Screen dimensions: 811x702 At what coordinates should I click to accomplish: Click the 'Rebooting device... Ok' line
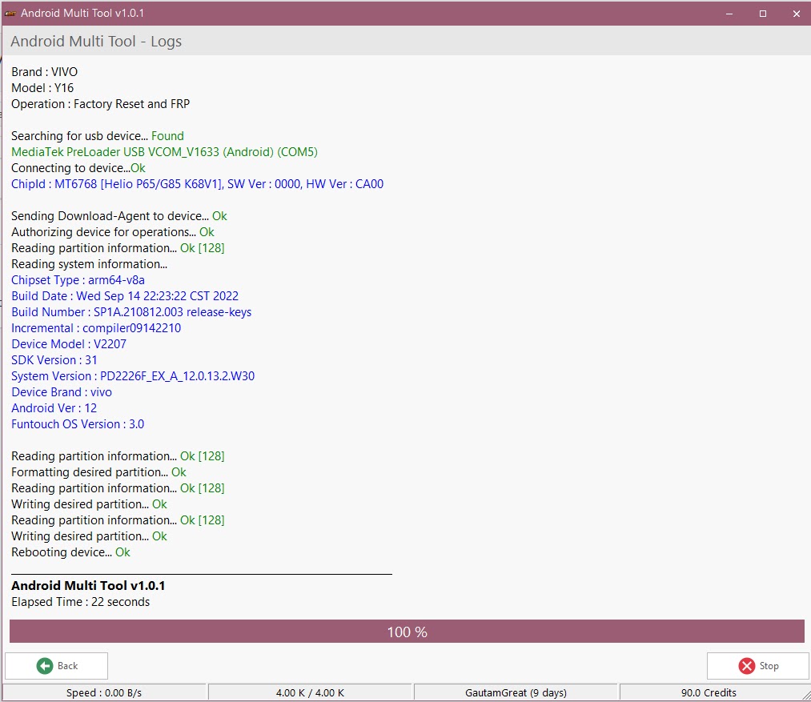(x=70, y=552)
